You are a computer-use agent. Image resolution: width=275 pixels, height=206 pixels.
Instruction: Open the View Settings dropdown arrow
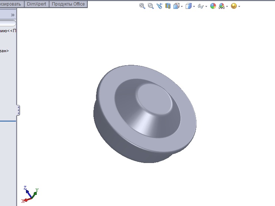coord(239,6)
